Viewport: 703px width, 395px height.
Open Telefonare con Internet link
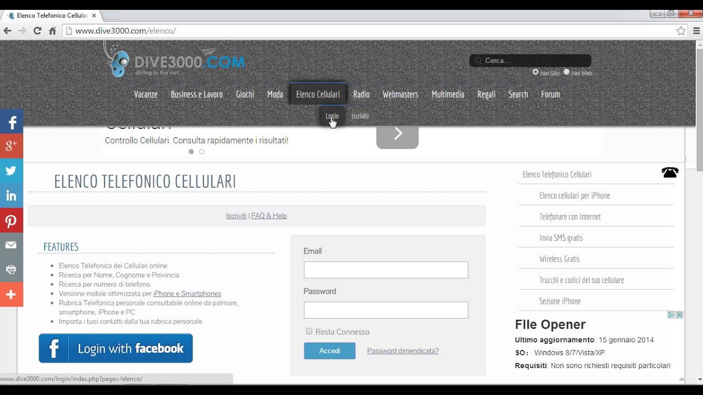coord(570,217)
